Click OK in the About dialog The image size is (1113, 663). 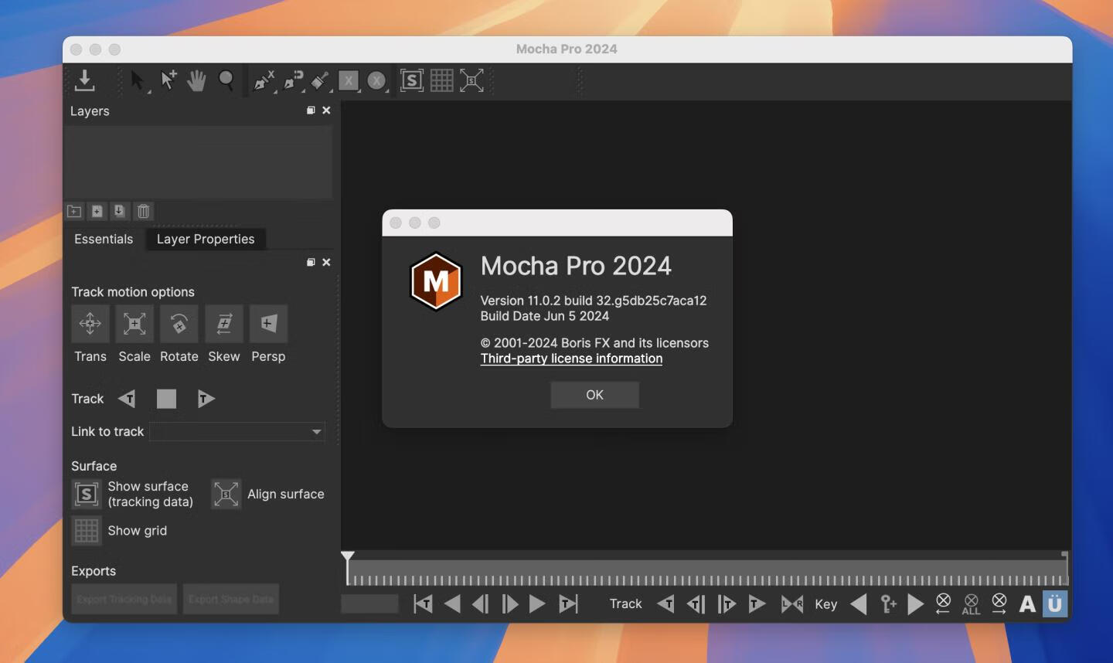point(594,395)
